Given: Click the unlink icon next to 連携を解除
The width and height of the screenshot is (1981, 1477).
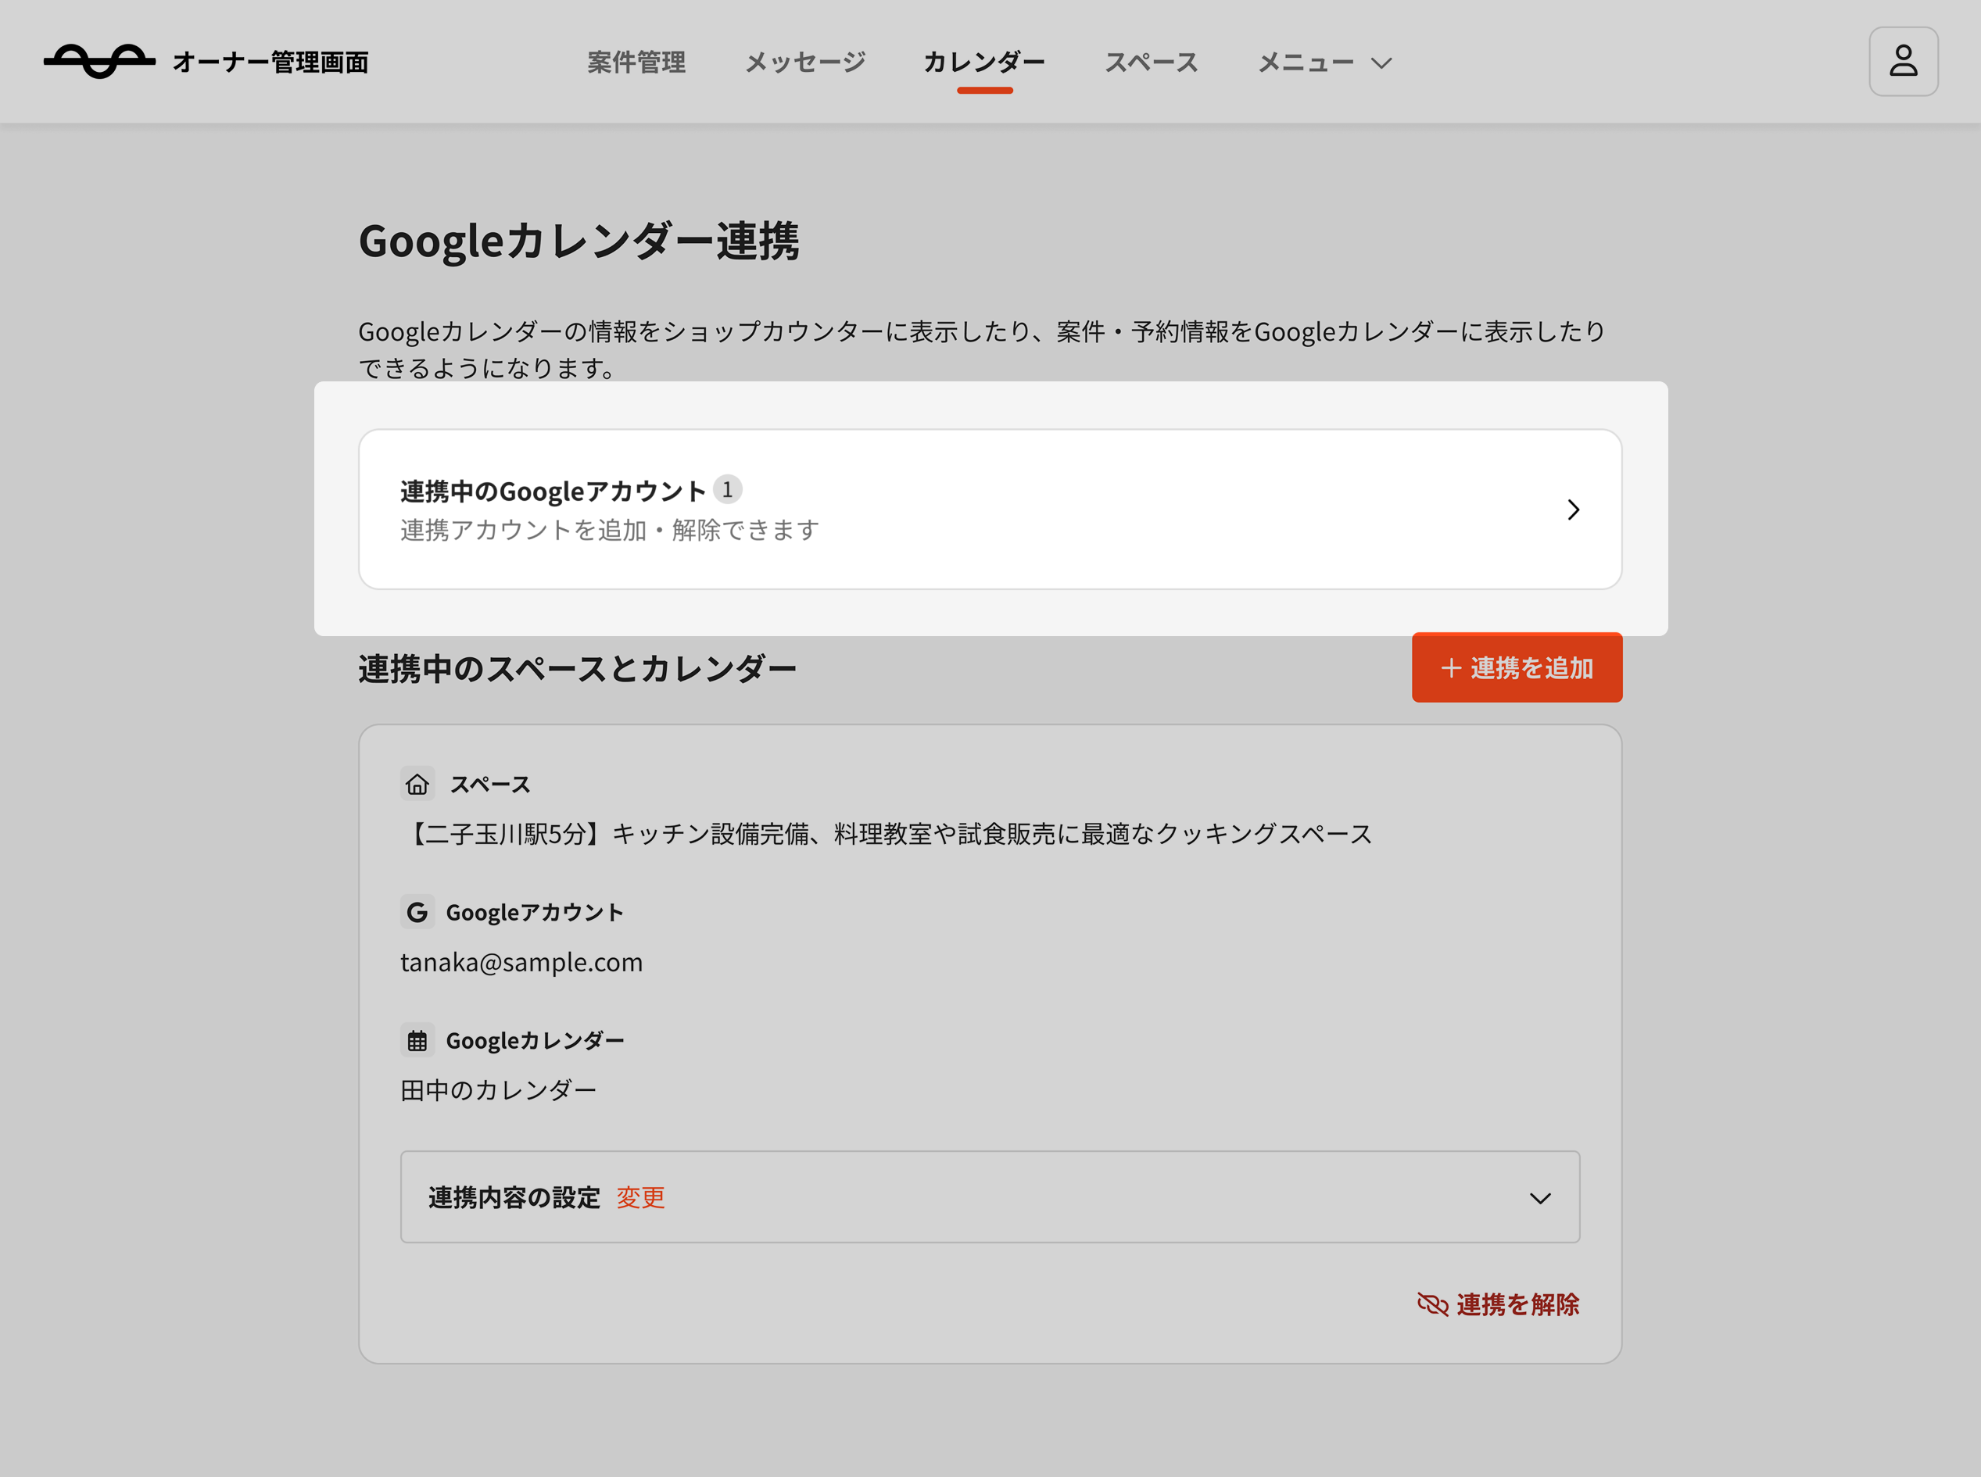Looking at the screenshot, I should [1434, 1304].
